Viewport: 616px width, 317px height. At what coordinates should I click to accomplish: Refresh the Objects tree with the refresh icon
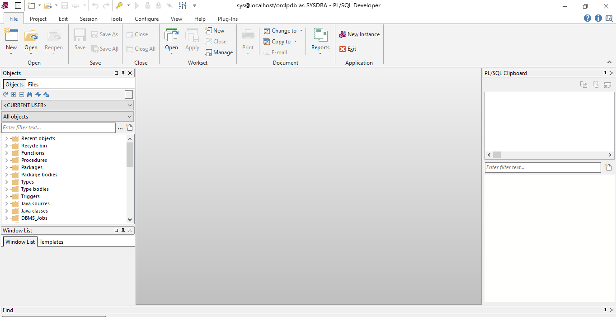(x=5, y=94)
